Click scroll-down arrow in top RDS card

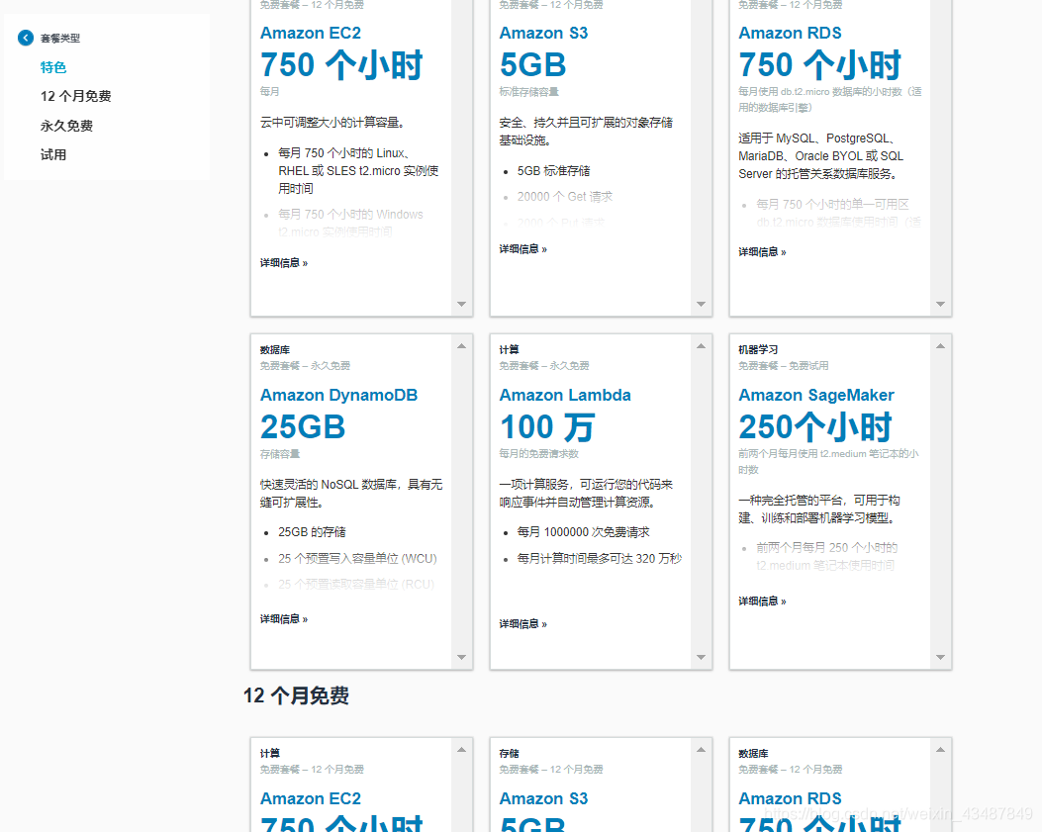pos(940,305)
